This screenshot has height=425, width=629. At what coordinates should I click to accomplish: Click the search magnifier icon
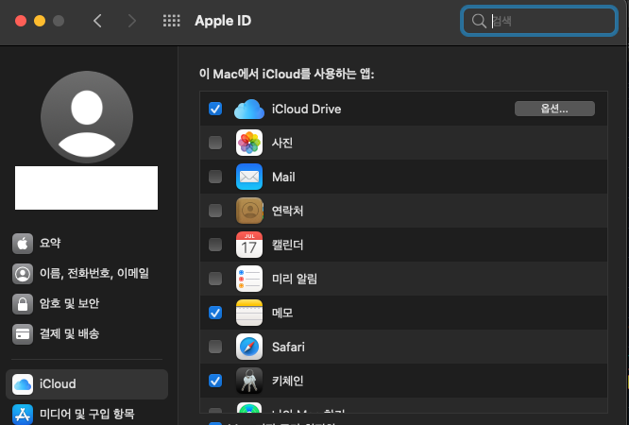tap(479, 21)
